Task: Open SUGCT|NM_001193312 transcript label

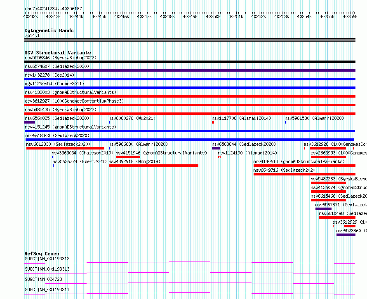Action: [47, 259]
